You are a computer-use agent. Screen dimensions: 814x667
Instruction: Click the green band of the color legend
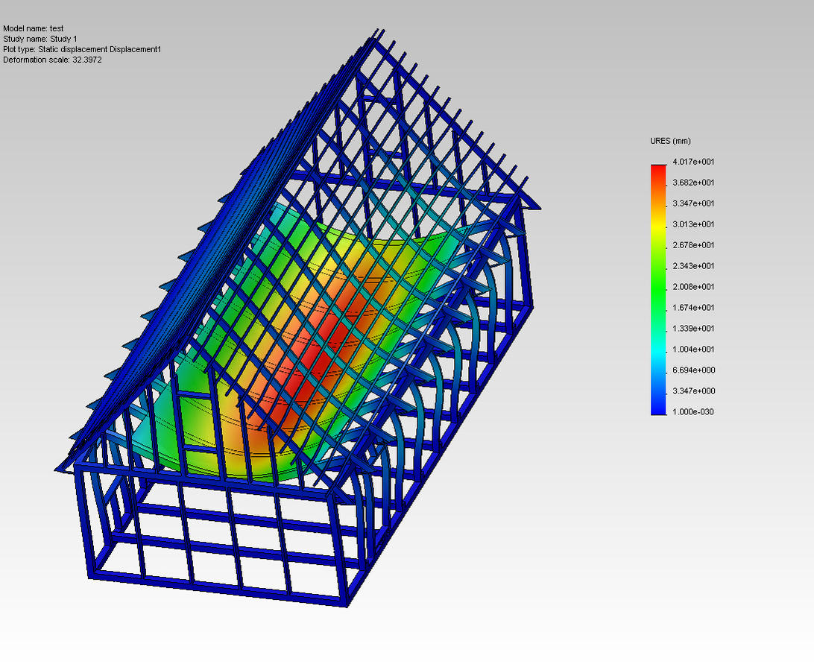click(658, 286)
